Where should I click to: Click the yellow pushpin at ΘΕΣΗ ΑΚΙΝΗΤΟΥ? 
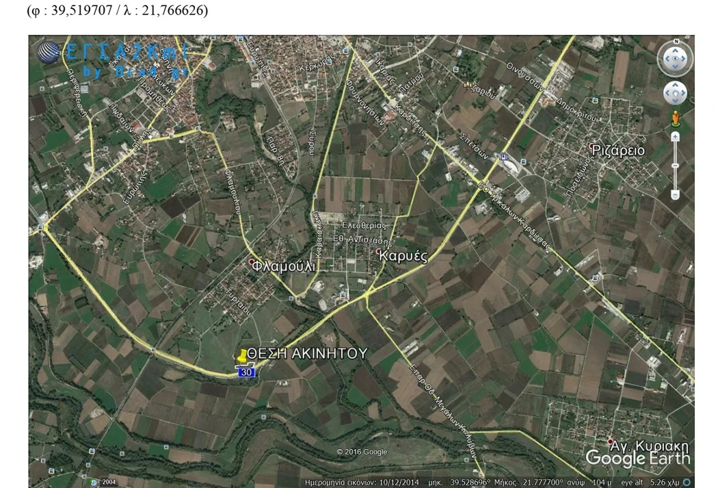tap(242, 357)
